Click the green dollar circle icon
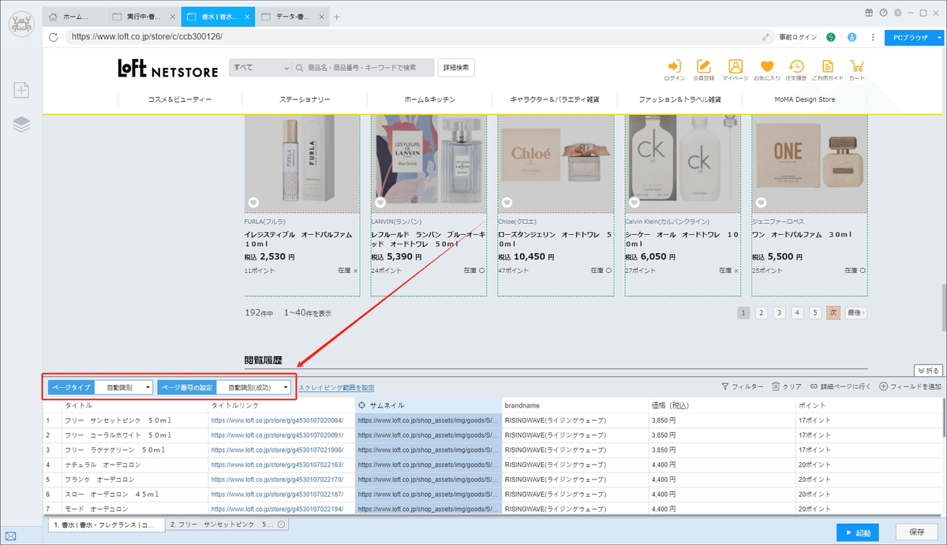This screenshot has width=947, height=545. (x=831, y=36)
